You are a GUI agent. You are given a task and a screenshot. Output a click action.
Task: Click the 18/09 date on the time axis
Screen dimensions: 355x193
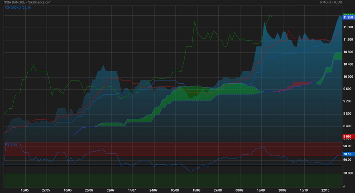[261, 190]
